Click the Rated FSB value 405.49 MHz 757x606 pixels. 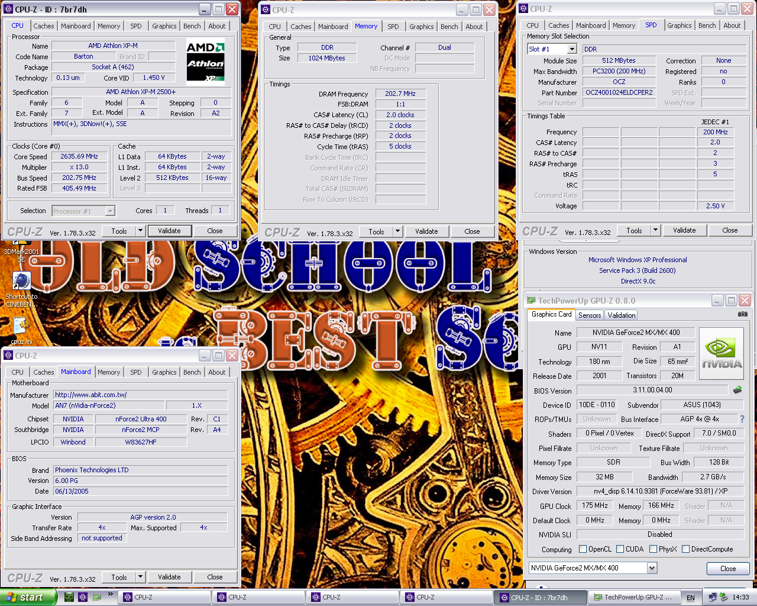coord(79,188)
